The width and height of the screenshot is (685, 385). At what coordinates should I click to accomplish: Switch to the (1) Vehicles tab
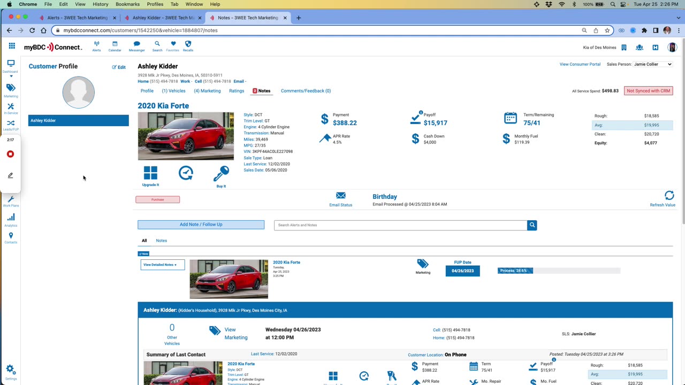tap(173, 91)
